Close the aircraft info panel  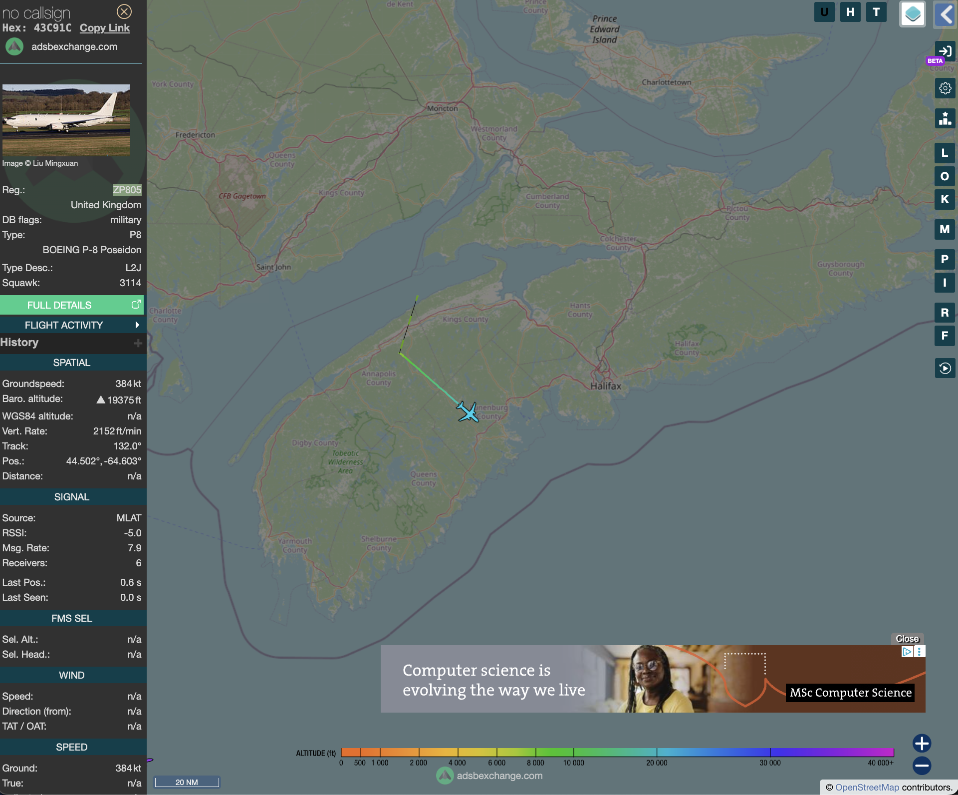pos(124,11)
